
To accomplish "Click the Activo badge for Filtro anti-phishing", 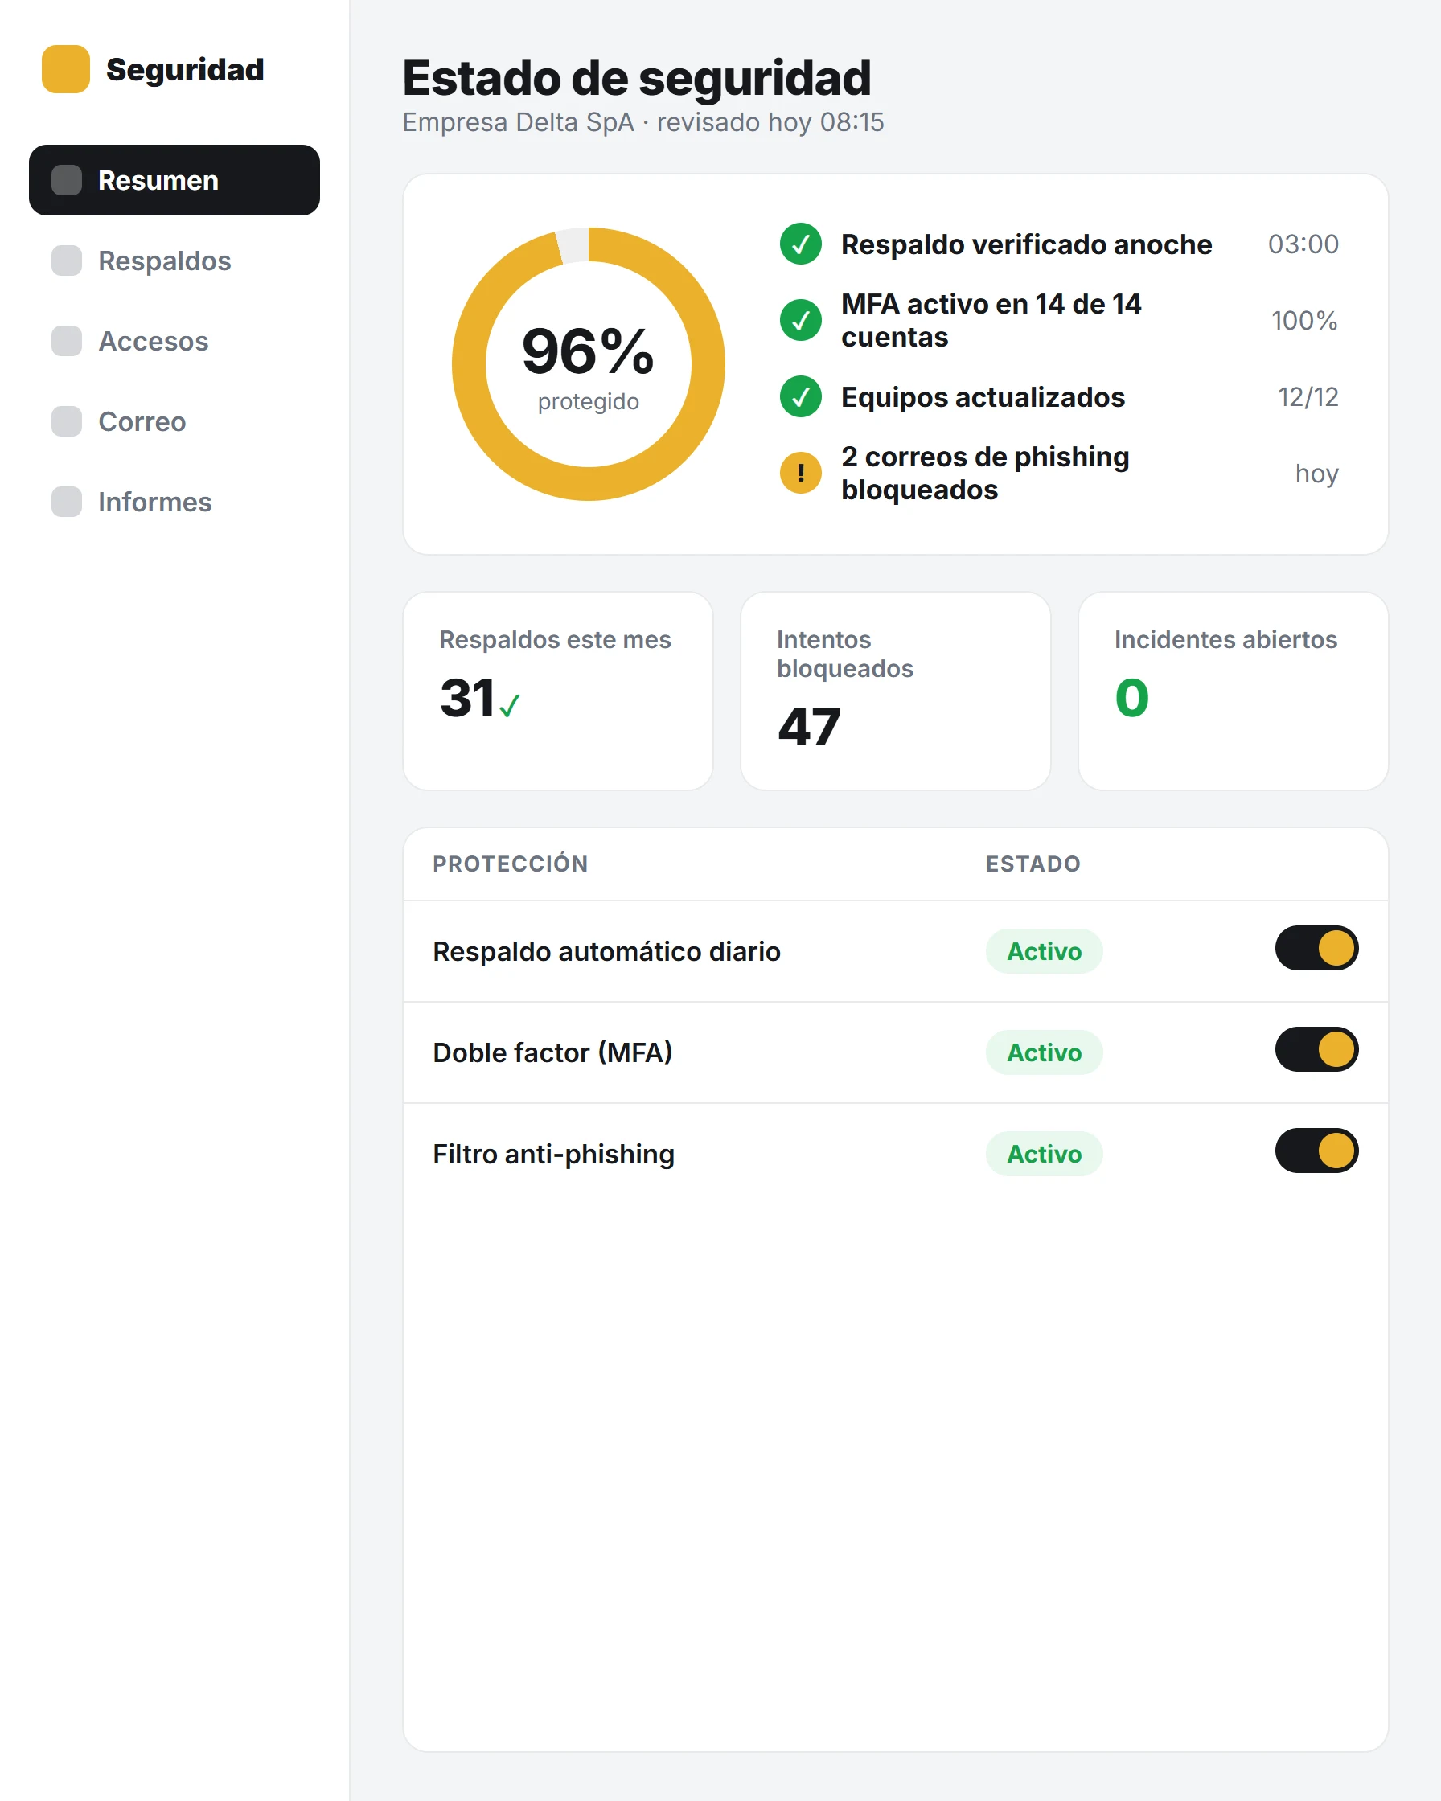I will pos(1045,1154).
